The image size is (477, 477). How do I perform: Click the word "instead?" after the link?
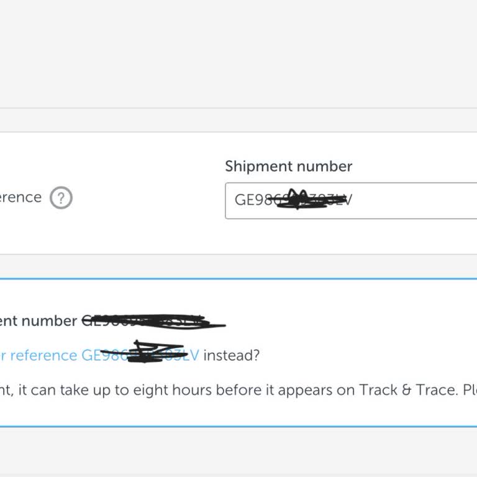coord(232,355)
